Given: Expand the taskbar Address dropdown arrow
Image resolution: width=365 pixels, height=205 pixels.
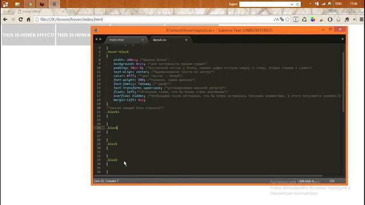Looking at the screenshot, I should [291, 4].
